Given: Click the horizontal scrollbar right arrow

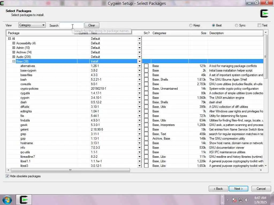Looking at the screenshot, I should pos(261,170).
